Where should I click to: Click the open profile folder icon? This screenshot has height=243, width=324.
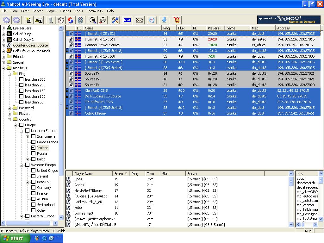coord(39,20)
